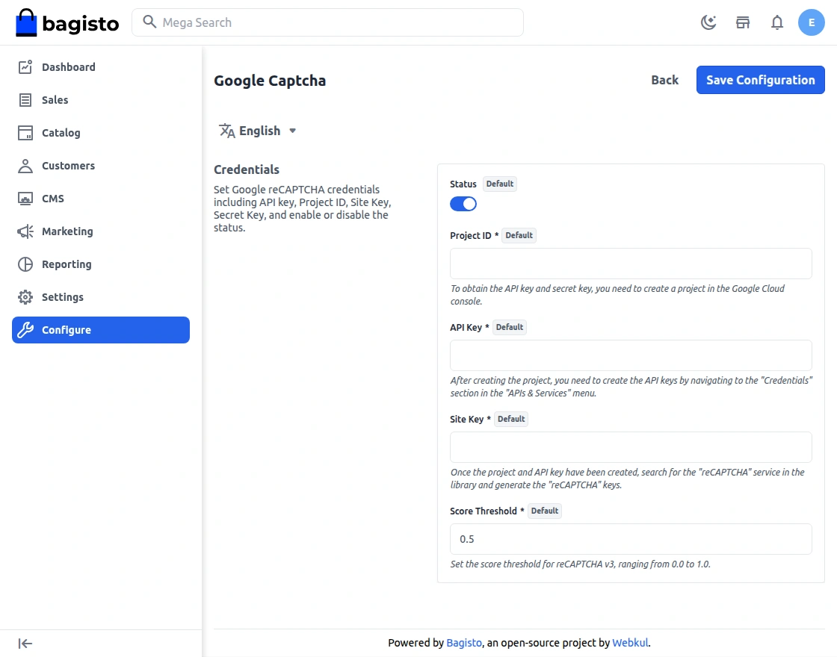Click the Site Key input field
The image size is (837, 657).
pyautogui.click(x=631, y=447)
